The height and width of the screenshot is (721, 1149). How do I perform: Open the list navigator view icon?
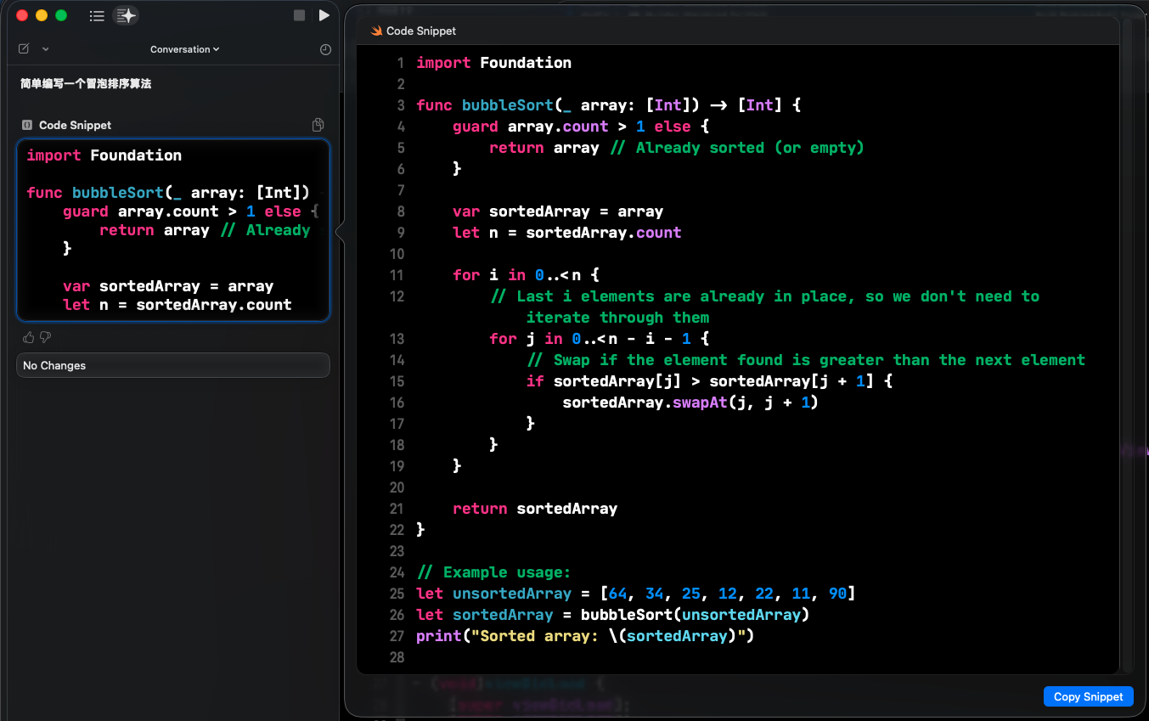(x=97, y=15)
